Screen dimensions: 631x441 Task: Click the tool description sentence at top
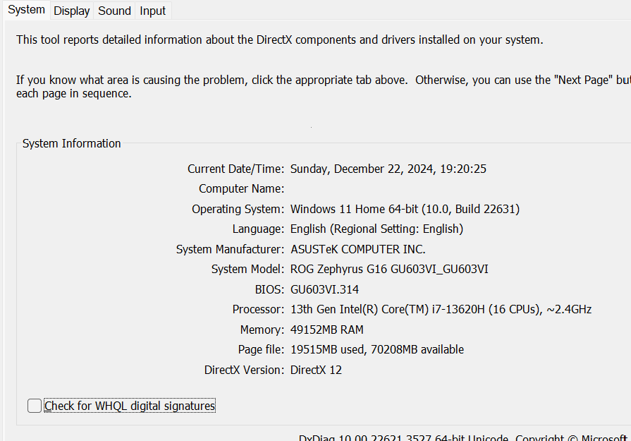tap(279, 40)
